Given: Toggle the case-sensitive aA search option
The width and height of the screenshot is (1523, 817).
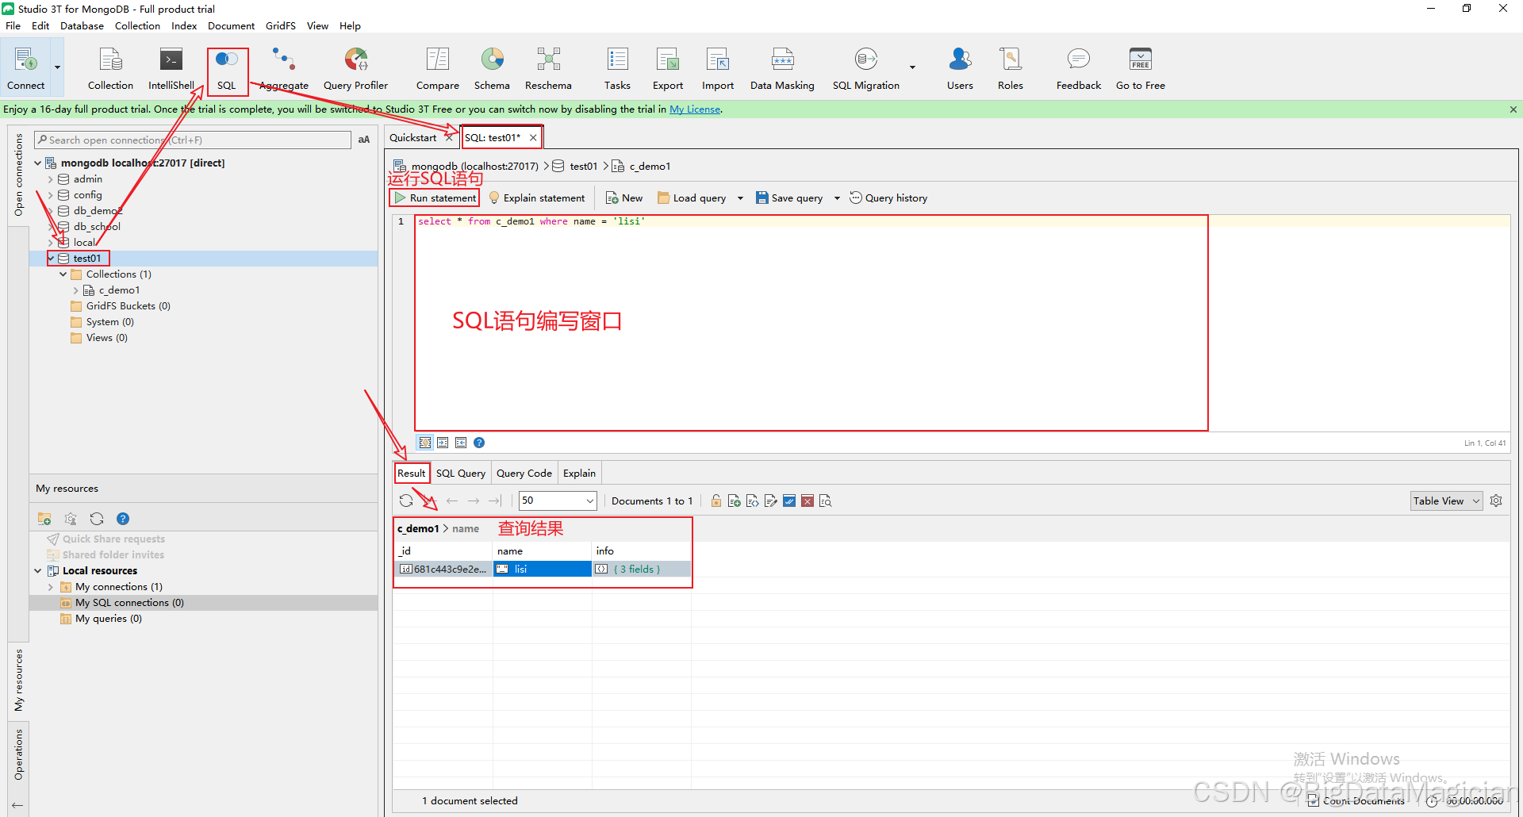Looking at the screenshot, I should (x=364, y=140).
